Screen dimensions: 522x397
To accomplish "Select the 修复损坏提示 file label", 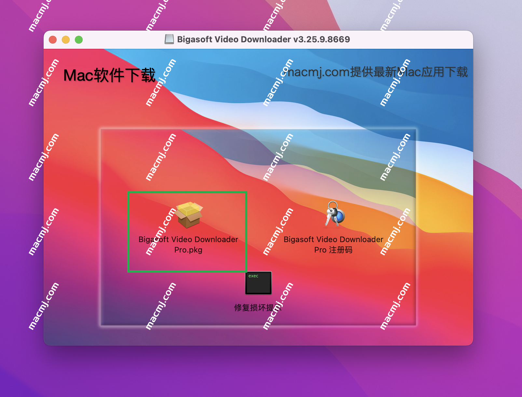I will pos(258,308).
